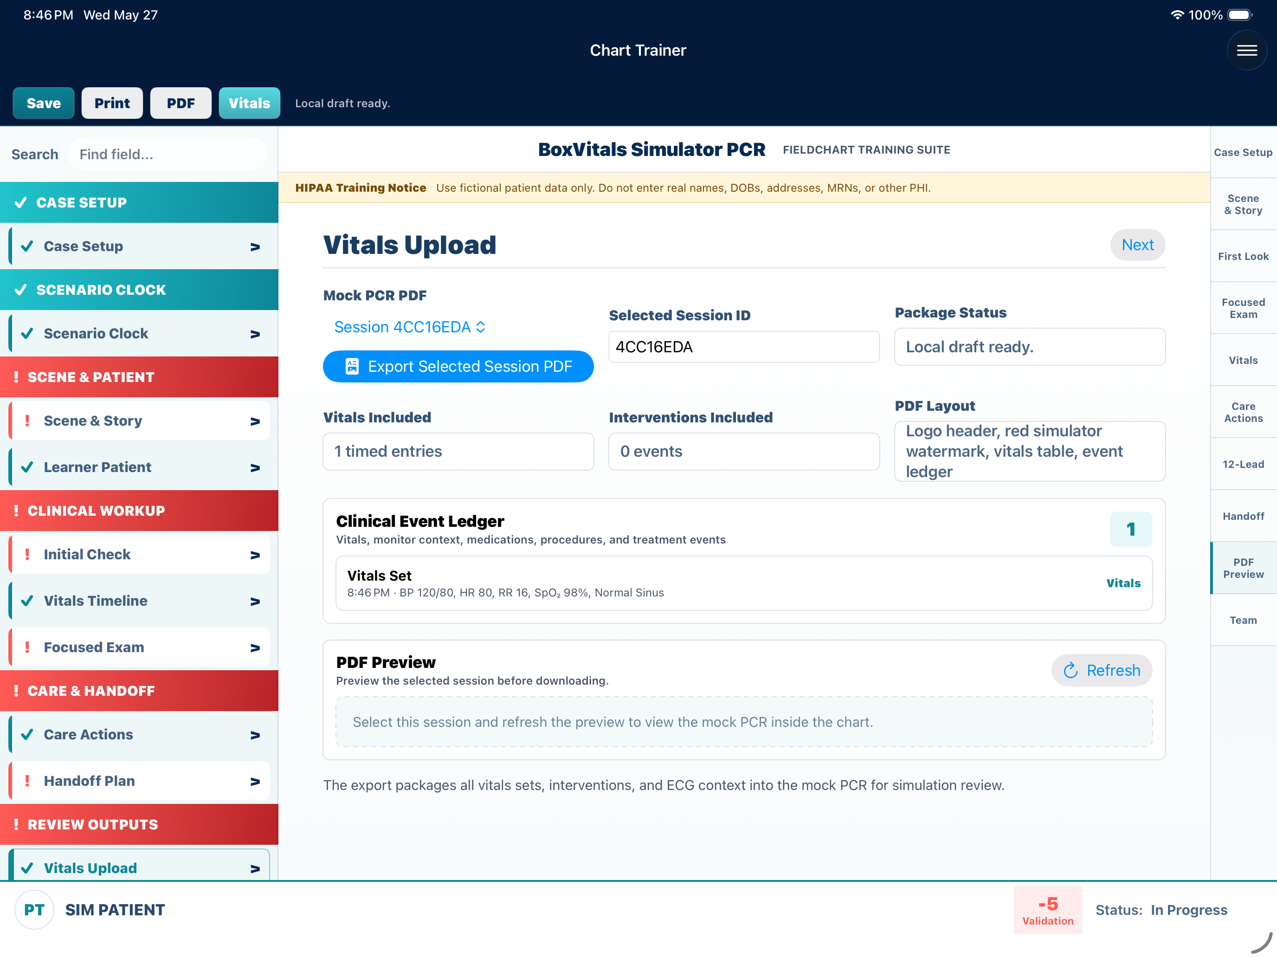Expand the Vitals Upload row chevron
The height and width of the screenshot is (958, 1277).
[255, 868]
